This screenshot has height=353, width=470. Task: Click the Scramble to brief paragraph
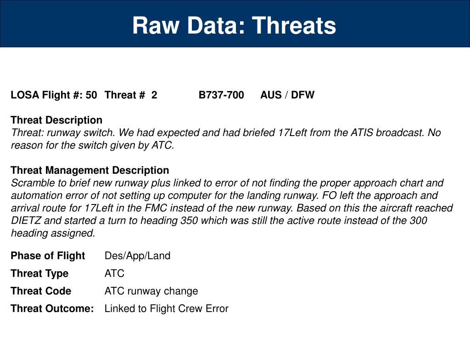232,208
